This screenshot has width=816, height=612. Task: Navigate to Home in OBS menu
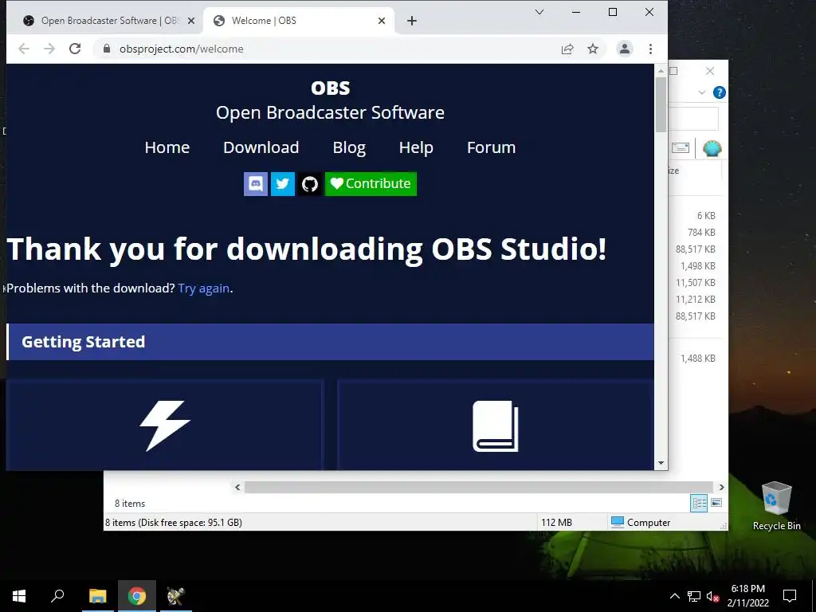167,147
